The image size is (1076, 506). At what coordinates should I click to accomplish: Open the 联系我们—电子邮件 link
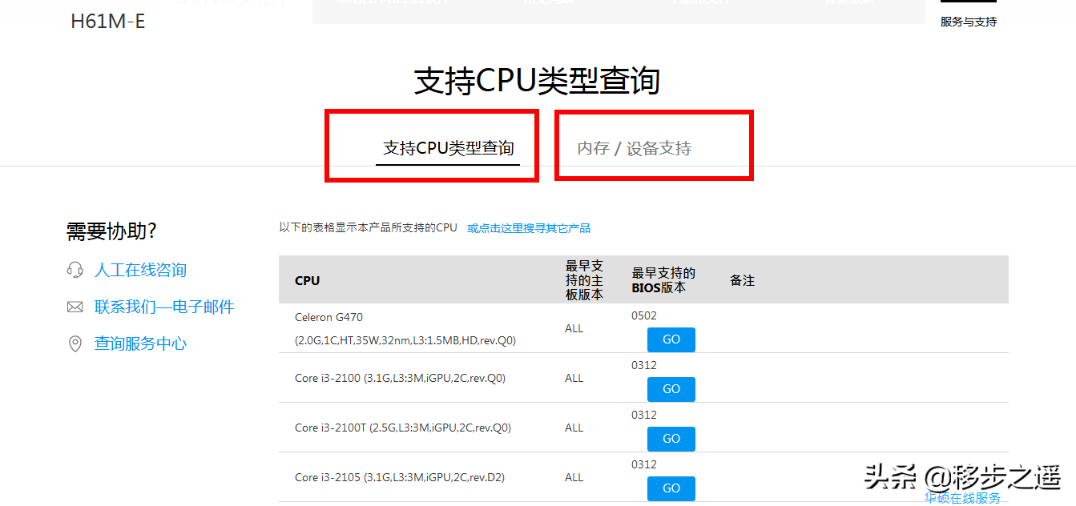click(x=164, y=307)
